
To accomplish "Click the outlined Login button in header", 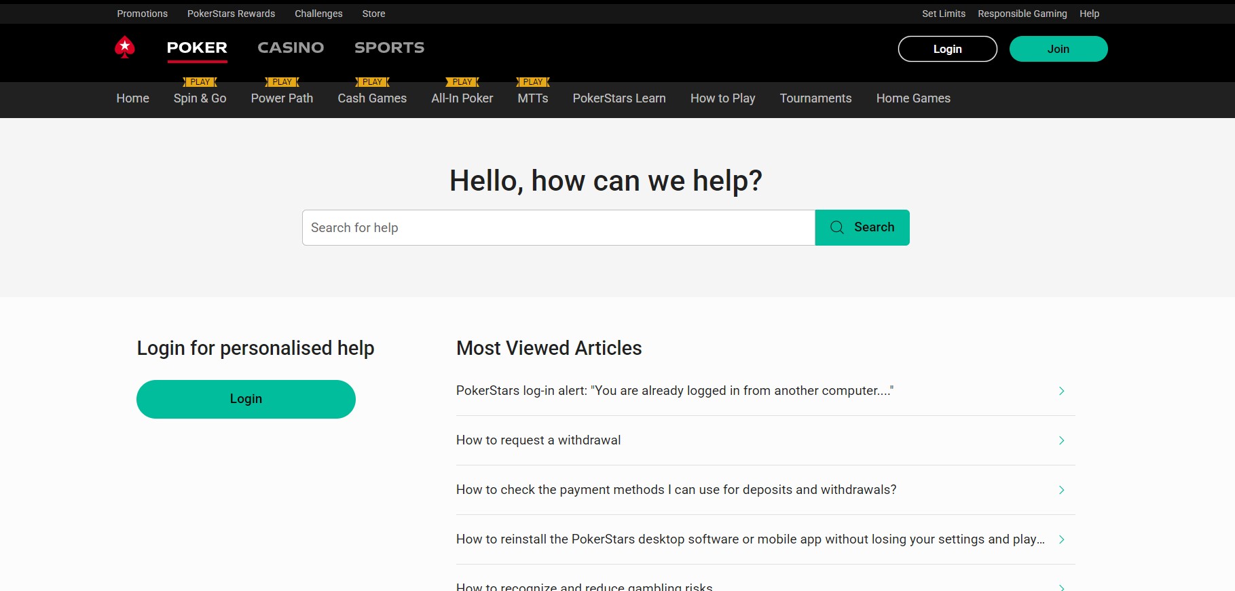I will click(x=947, y=49).
